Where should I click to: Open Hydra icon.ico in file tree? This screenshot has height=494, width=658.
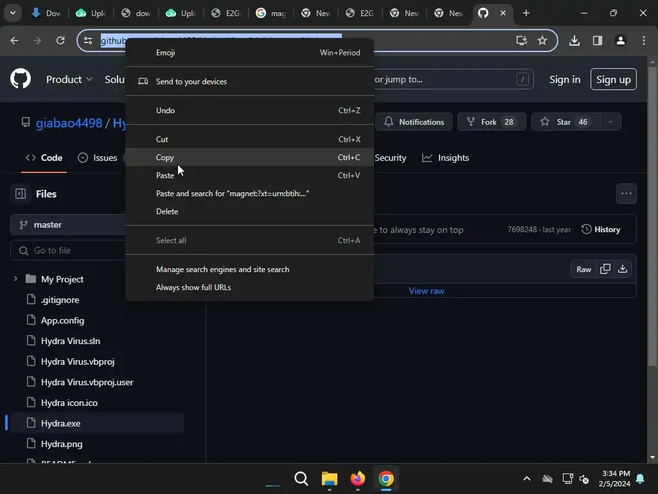tap(69, 403)
